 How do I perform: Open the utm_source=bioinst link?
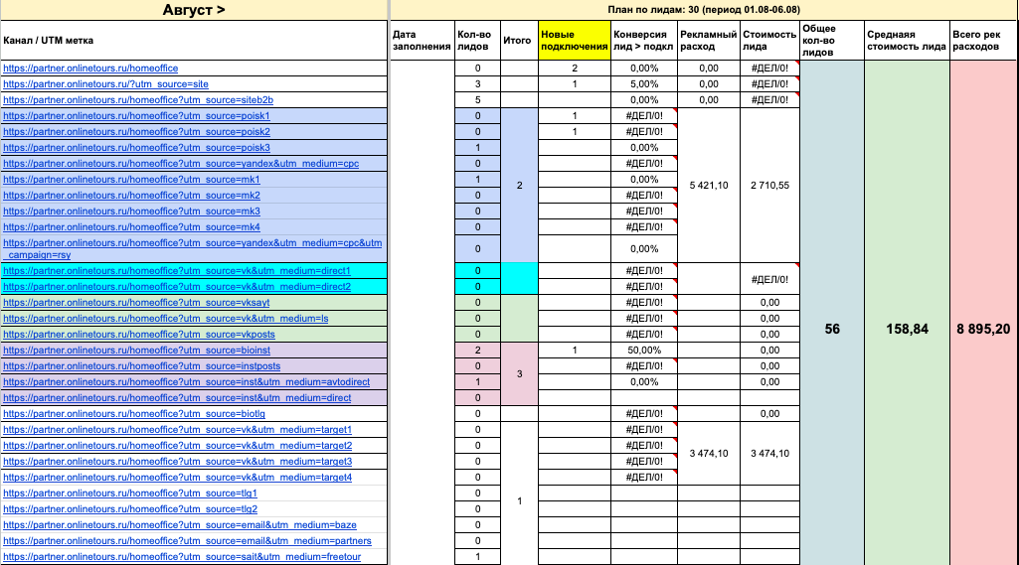coord(136,351)
